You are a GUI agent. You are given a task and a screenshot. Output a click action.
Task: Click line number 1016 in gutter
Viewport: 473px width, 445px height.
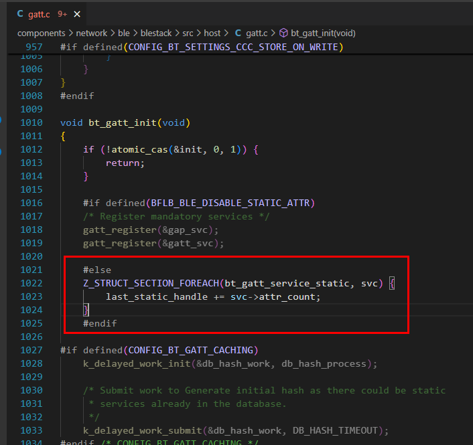tap(31, 203)
